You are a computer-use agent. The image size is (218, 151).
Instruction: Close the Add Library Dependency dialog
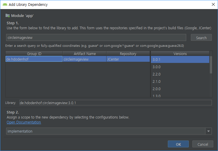tap(213, 4)
